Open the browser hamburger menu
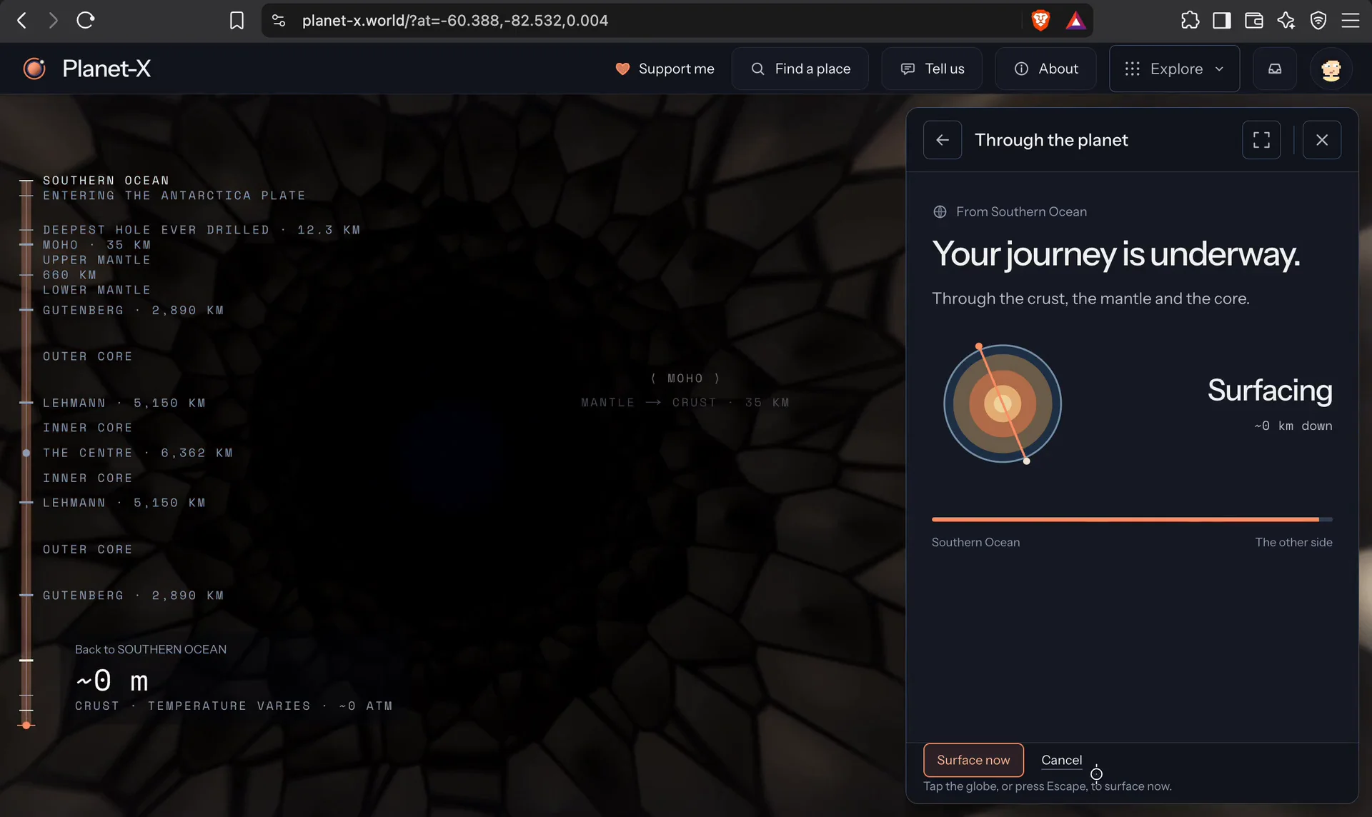Screen dimensions: 1372x817 click(x=1351, y=21)
